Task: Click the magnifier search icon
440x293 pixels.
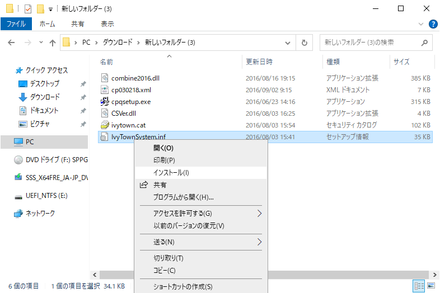Action: (424, 42)
